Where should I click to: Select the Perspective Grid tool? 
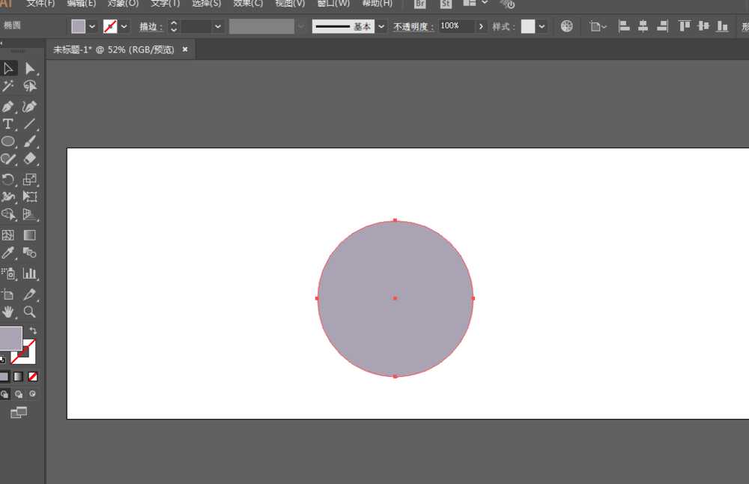click(x=30, y=214)
